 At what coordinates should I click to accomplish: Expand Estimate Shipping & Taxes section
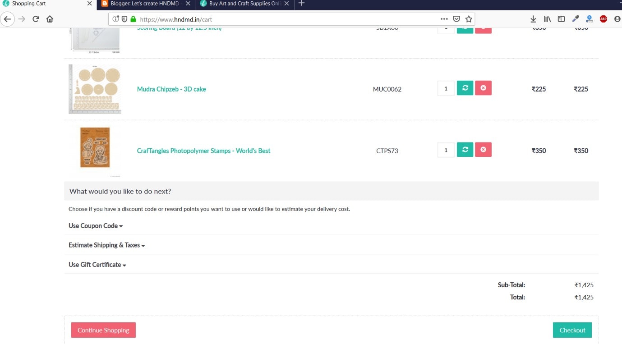point(107,245)
